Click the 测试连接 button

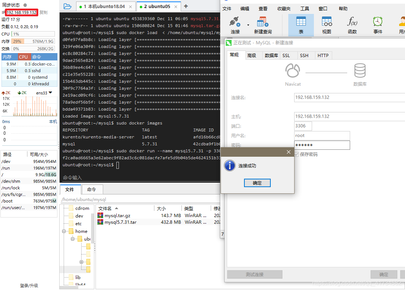[255, 275]
